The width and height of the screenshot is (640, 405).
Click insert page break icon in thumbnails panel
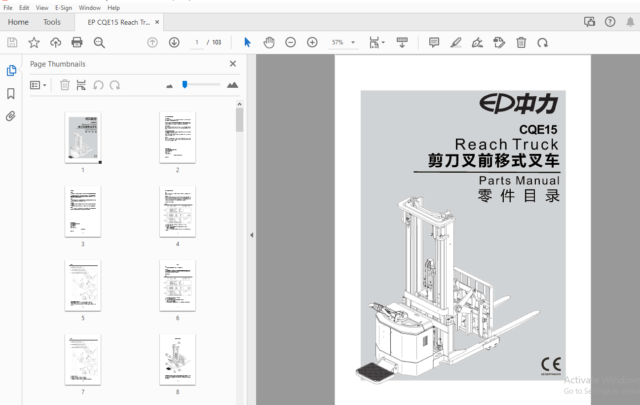click(81, 85)
